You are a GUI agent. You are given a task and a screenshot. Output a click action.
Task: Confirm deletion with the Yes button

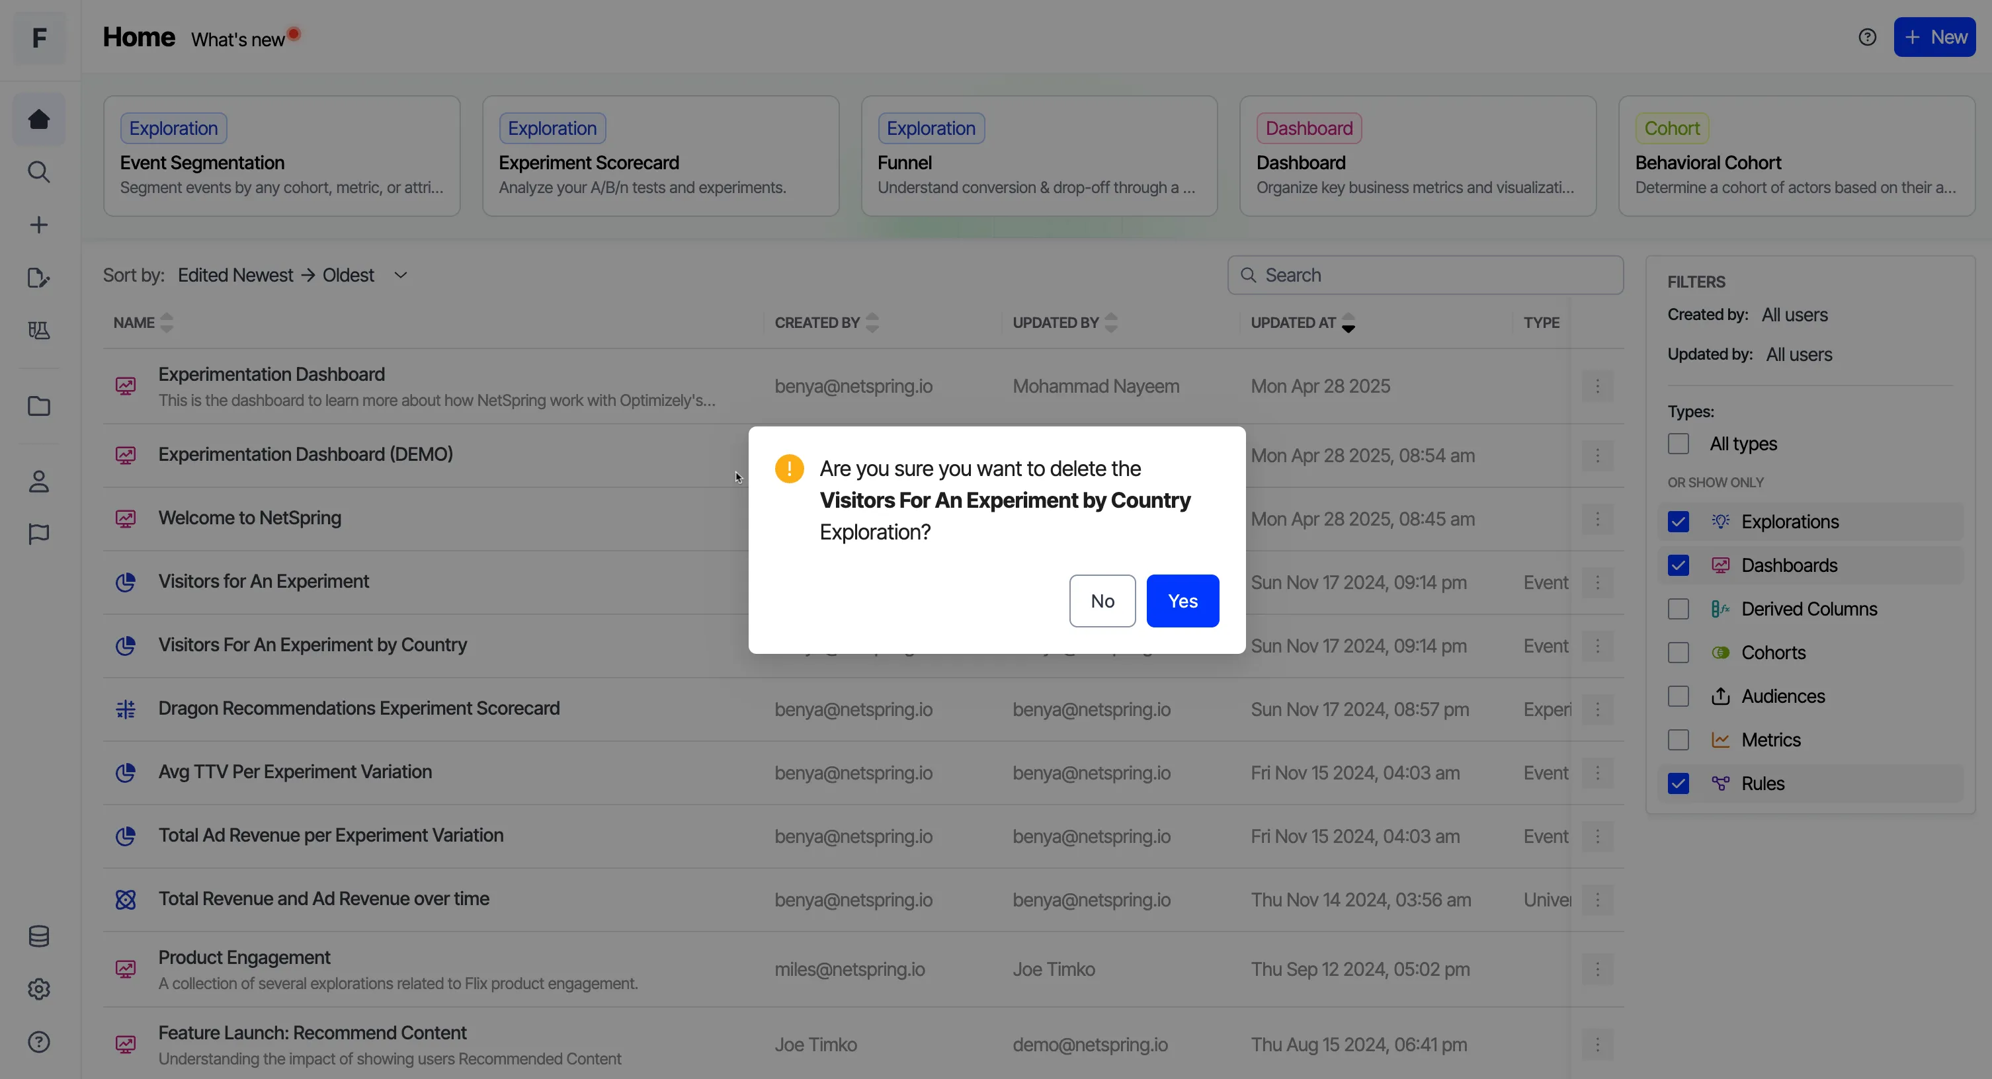tap(1183, 600)
